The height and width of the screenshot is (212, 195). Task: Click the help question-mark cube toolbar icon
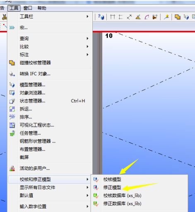pos(101,17)
